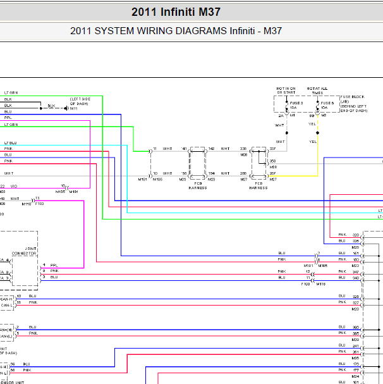The image size is (383, 384).
Task: Click the "FCB HARNESS" label below M27
Action: (x=258, y=185)
